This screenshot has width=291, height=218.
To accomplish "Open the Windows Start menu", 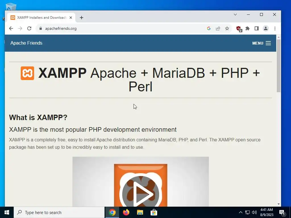I will tap(7, 212).
